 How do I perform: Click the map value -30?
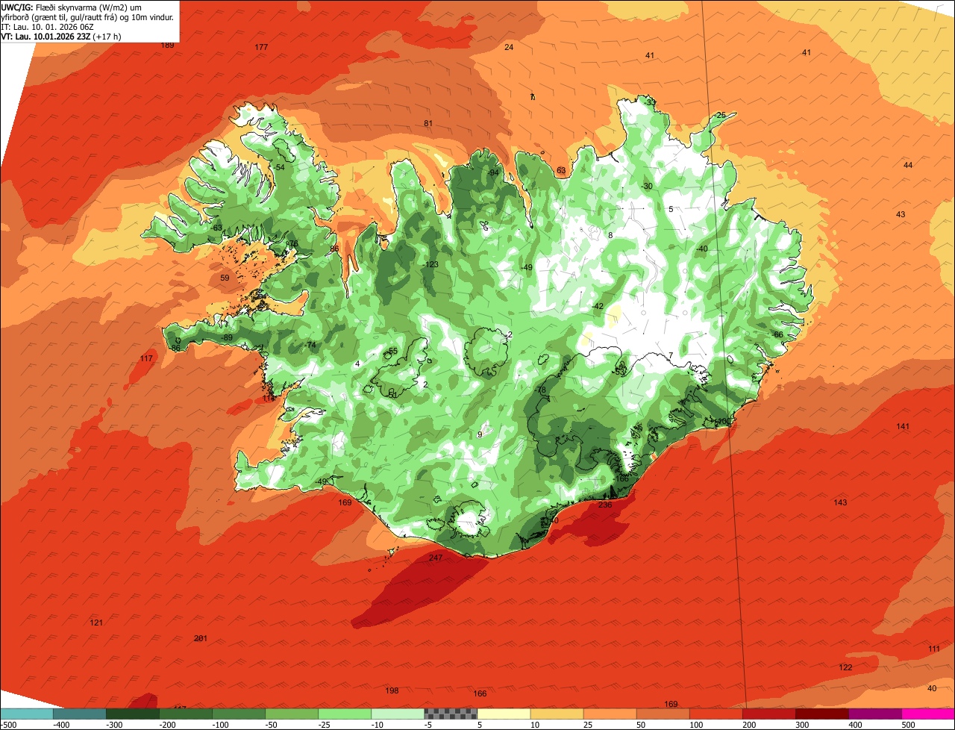[647, 186]
